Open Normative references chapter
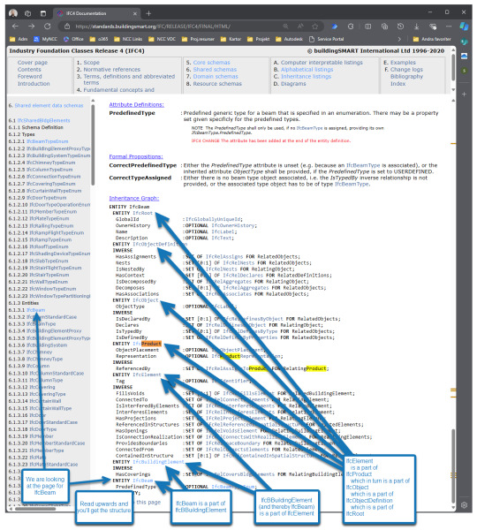This screenshot has width=477, height=530. tap(112, 70)
